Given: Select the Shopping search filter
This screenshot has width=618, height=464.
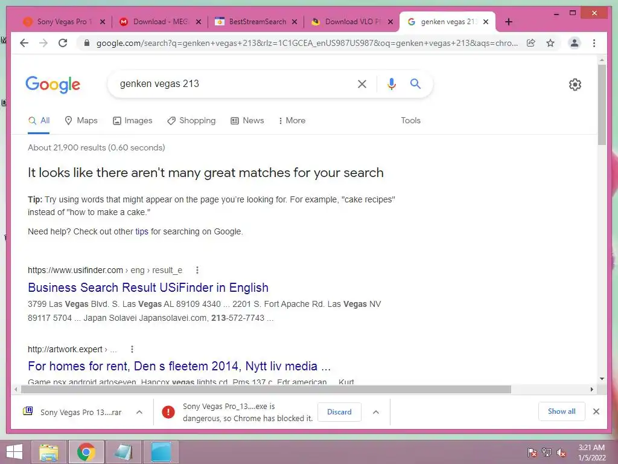Looking at the screenshot, I should coord(191,121).
